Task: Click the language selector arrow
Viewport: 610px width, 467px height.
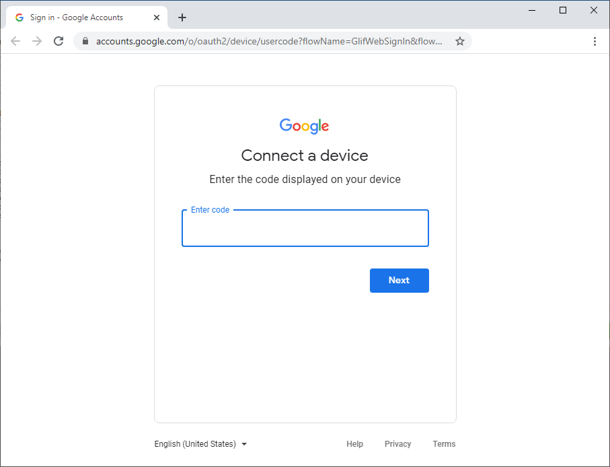Action: [244, 444]
